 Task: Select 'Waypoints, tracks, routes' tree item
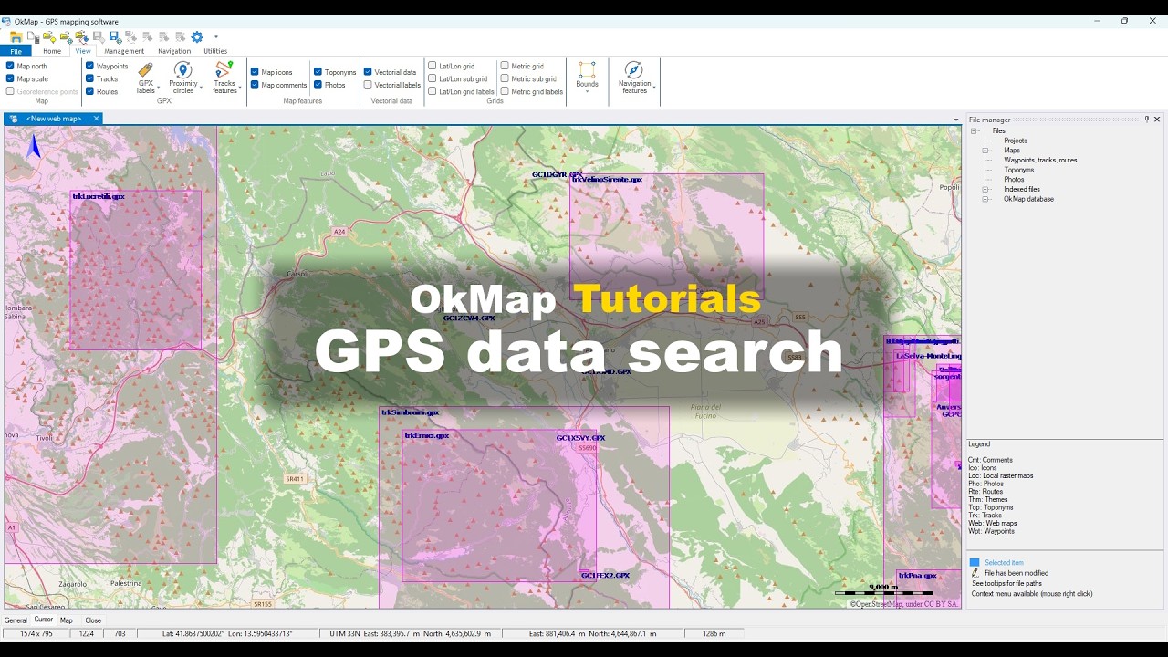click(1040, 160)
